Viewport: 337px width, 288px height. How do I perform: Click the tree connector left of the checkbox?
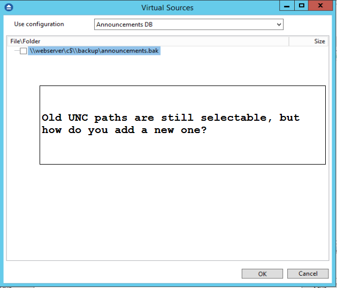(17, 51)
